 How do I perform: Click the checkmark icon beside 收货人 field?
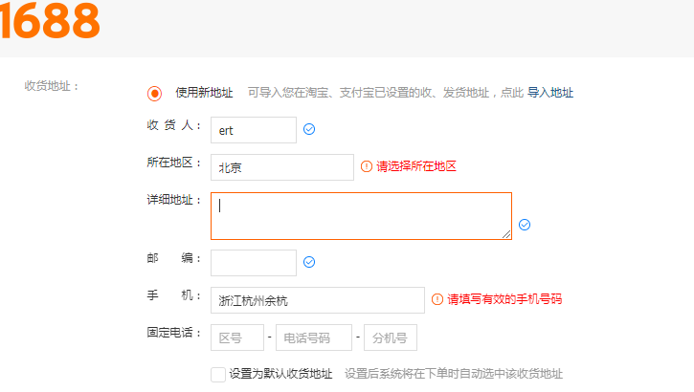(x=309, y=130)
